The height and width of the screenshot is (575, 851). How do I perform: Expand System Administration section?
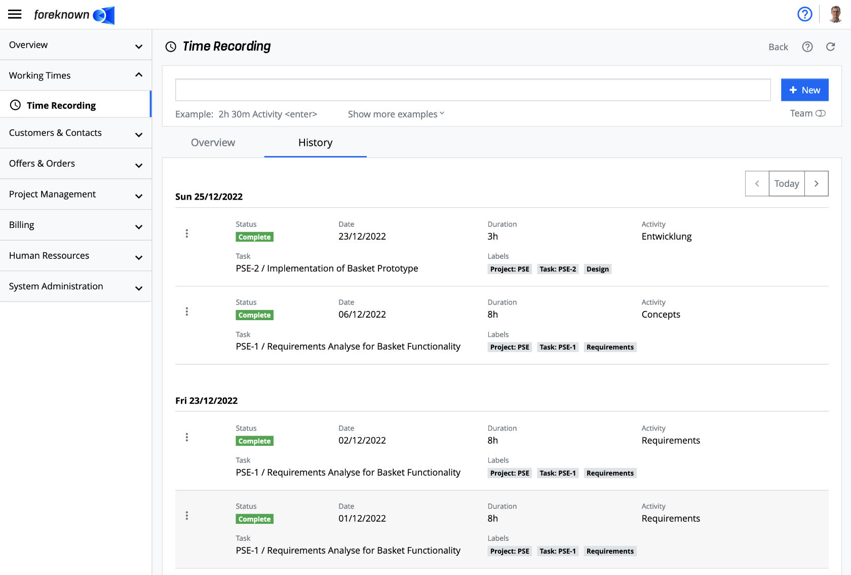(76, 286)
